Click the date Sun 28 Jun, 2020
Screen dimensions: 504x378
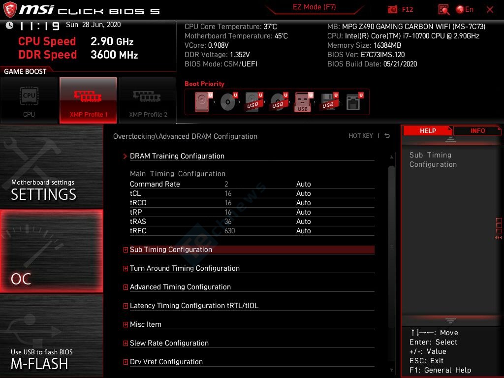pos(93,25)
